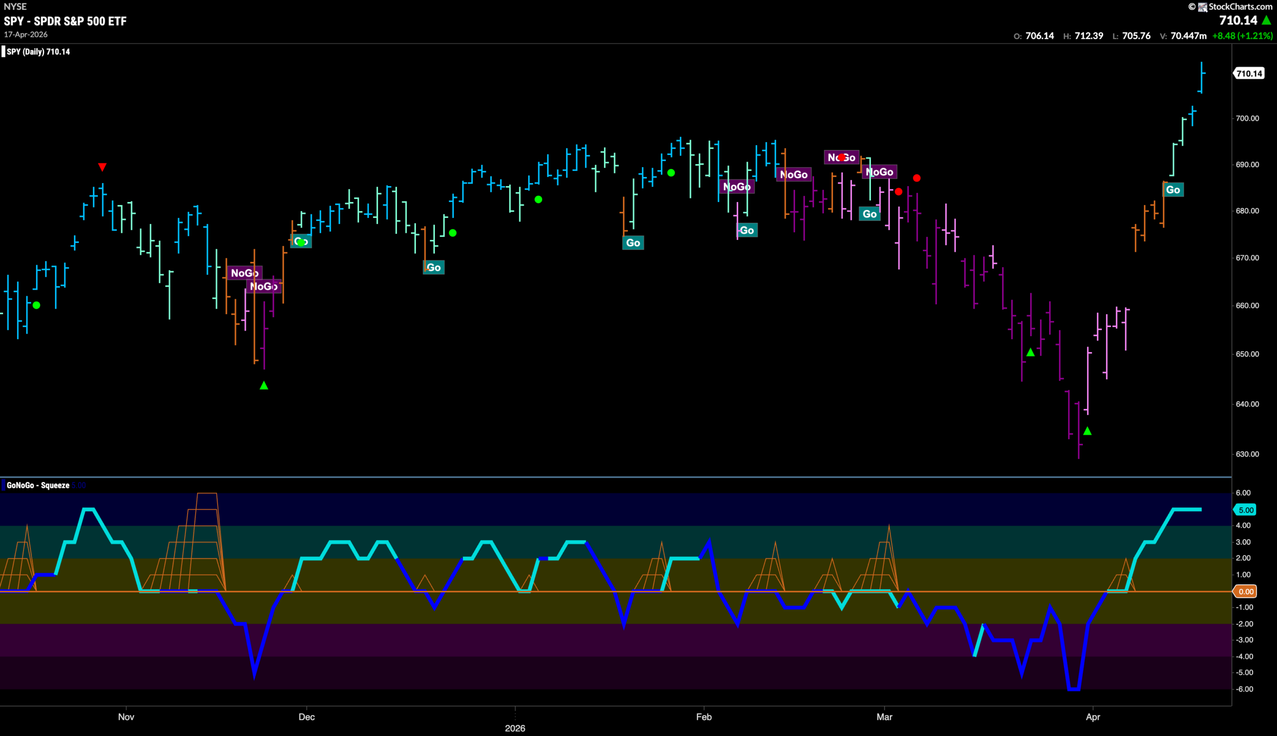The width and height of the screenshot is (1277, 736).
Task: Click the Go flag in April
Action: tap(1173, 189)
